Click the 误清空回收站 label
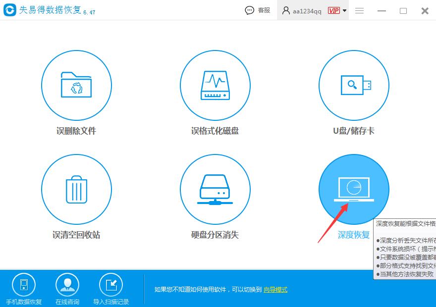Screen dimensions: 436x307 click(x=76, y=235)
